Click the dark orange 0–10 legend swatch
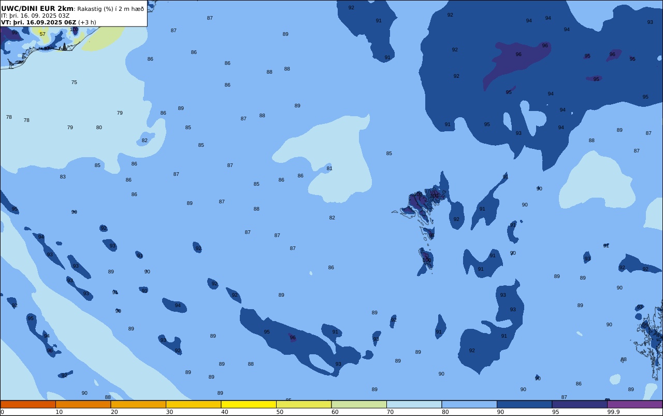The image size is (663, 416). click(x=28, y=404)
